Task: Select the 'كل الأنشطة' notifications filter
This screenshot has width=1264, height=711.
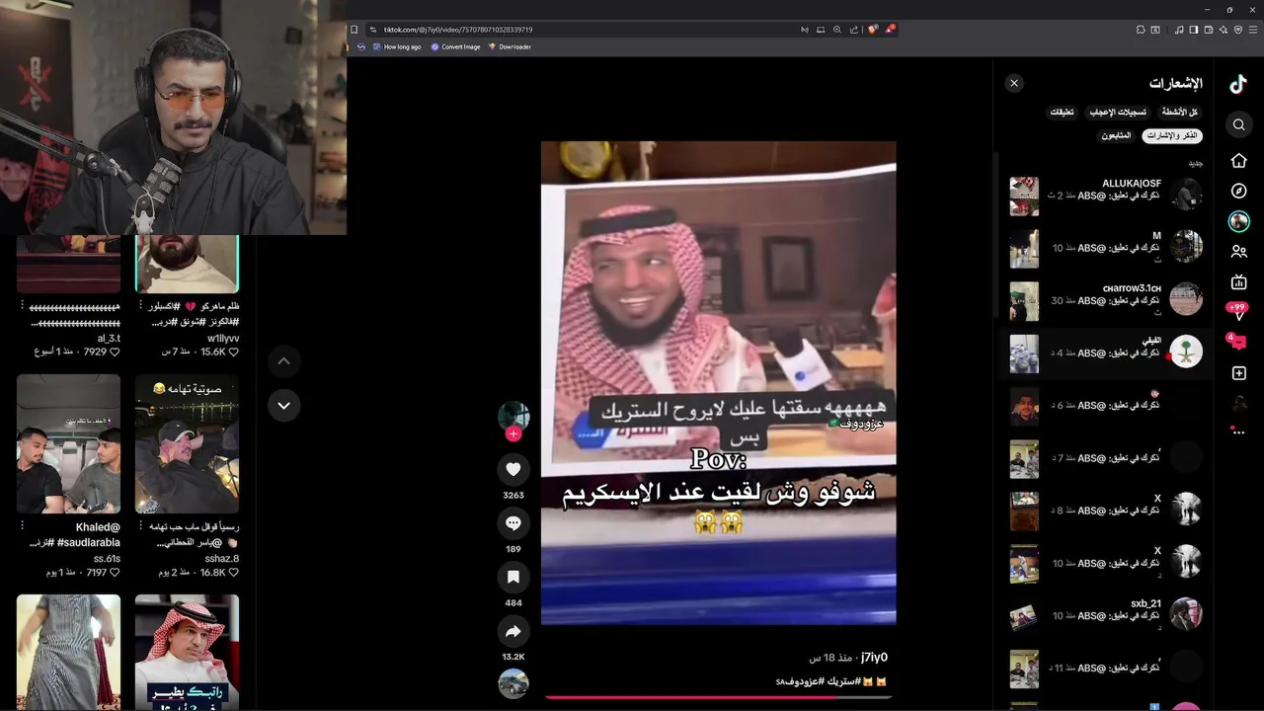Action: 1179,113
